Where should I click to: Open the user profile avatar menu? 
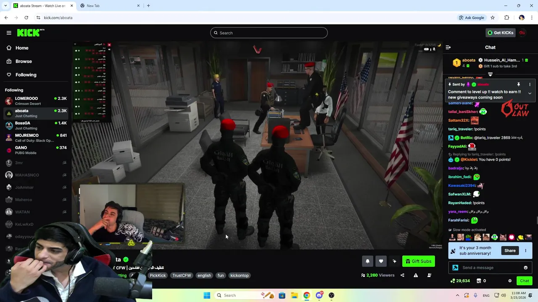pyautogui.click(x=522, y=33)
